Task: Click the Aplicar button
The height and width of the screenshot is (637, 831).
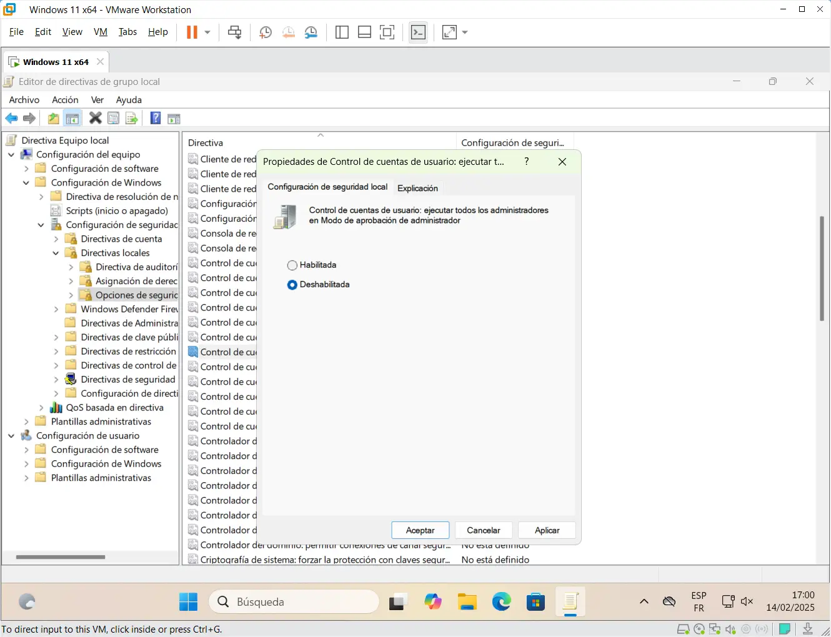Action: [x=547, y=530]
